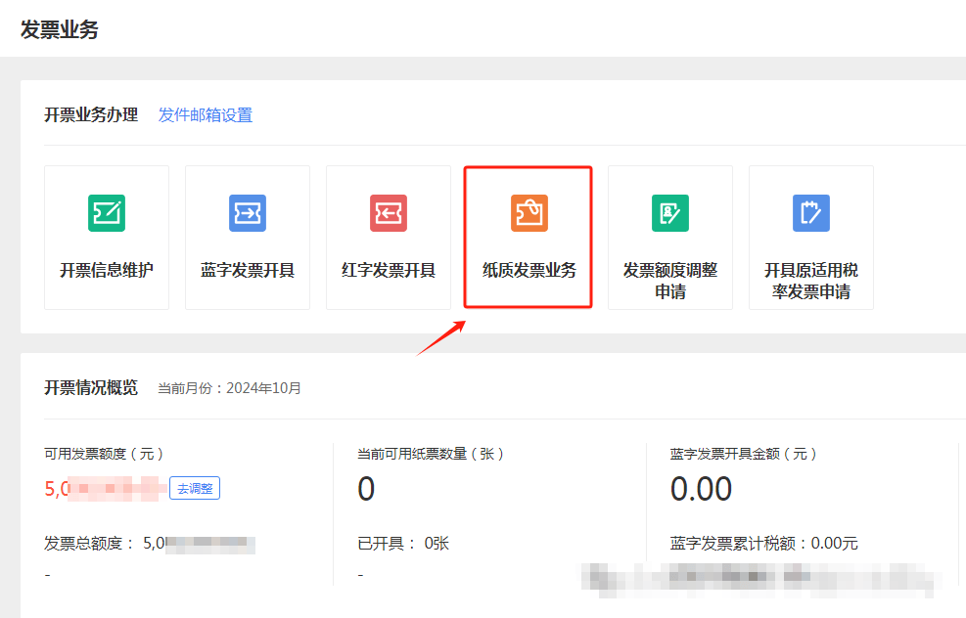
Task: Select the 纸质发票业务 card label
Action: pyautogui.click(x=529, y=270)
